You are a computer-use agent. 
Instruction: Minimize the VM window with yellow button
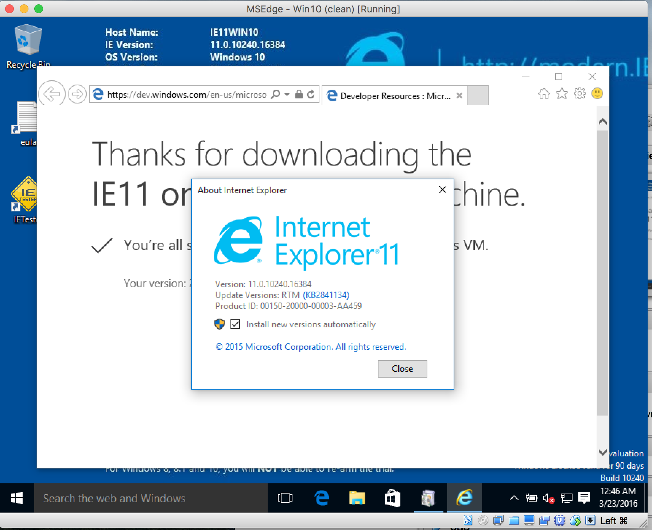tap(24, 9)
